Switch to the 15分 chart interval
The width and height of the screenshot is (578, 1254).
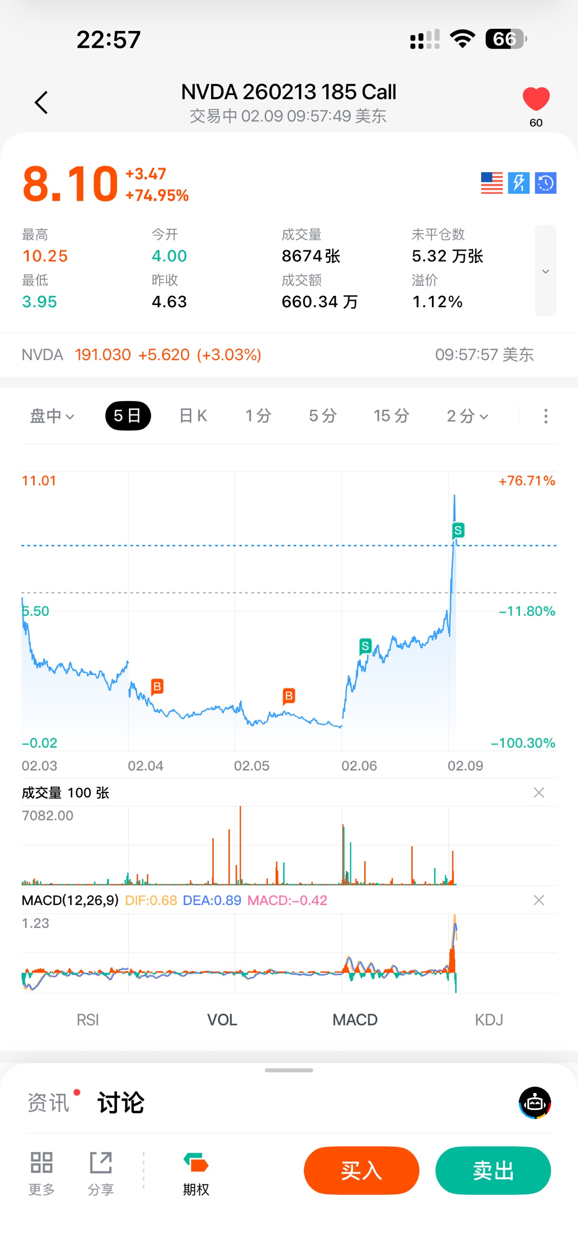(391, 416)
